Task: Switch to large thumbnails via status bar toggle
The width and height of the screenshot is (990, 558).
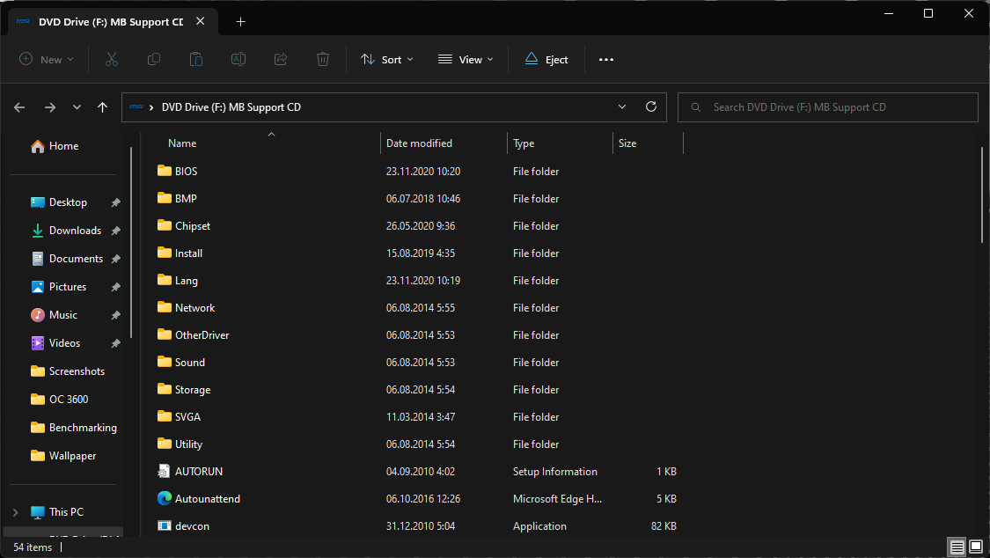Action: point(975,547)
